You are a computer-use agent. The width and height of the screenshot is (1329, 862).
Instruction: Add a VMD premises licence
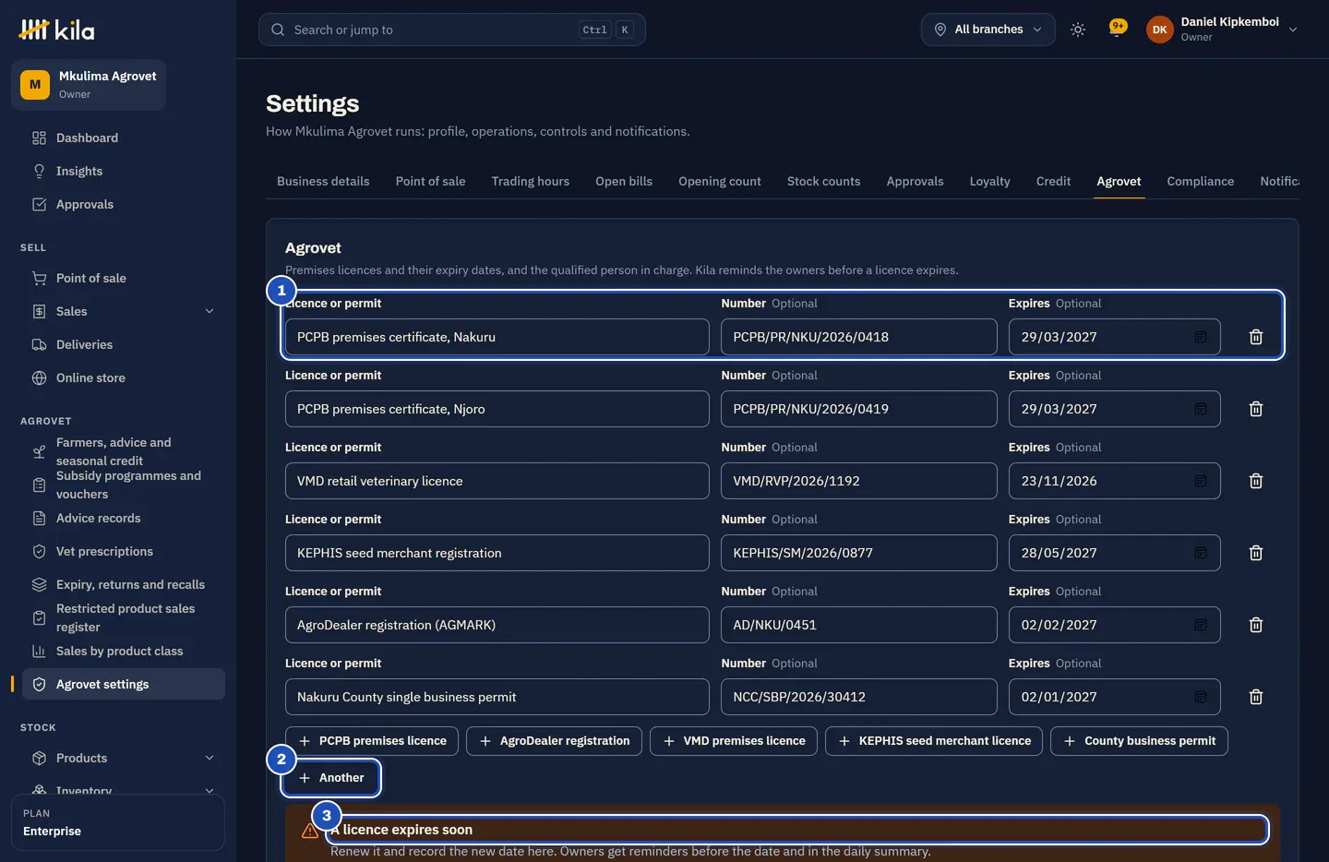click(734, 741)
